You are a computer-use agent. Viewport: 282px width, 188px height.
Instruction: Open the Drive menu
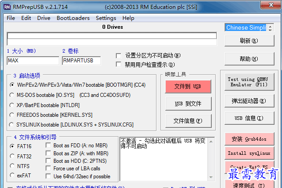point(44,18)
